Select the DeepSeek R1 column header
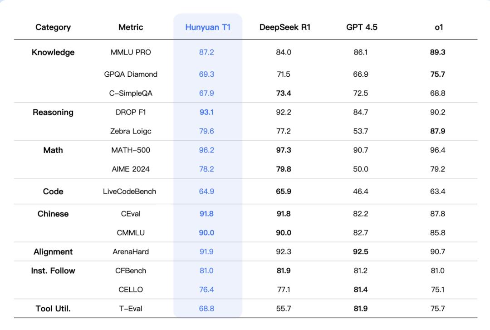The width and height of the screenshot is (490, 330). [x=285, y=27]
